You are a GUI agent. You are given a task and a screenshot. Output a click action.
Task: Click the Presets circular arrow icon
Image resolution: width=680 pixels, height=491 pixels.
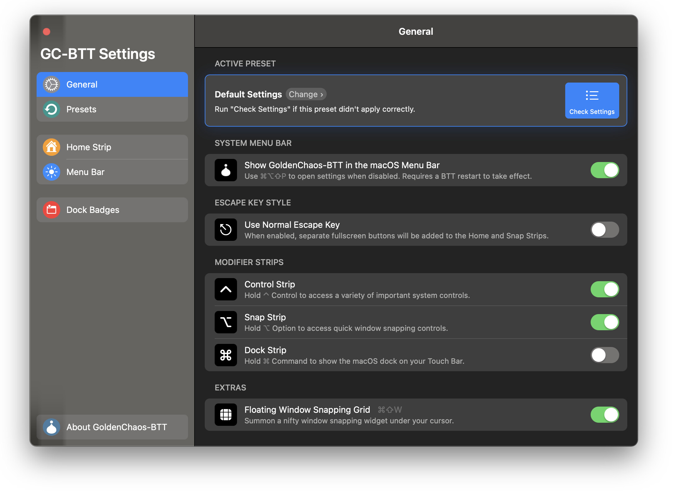pos(51,109)
